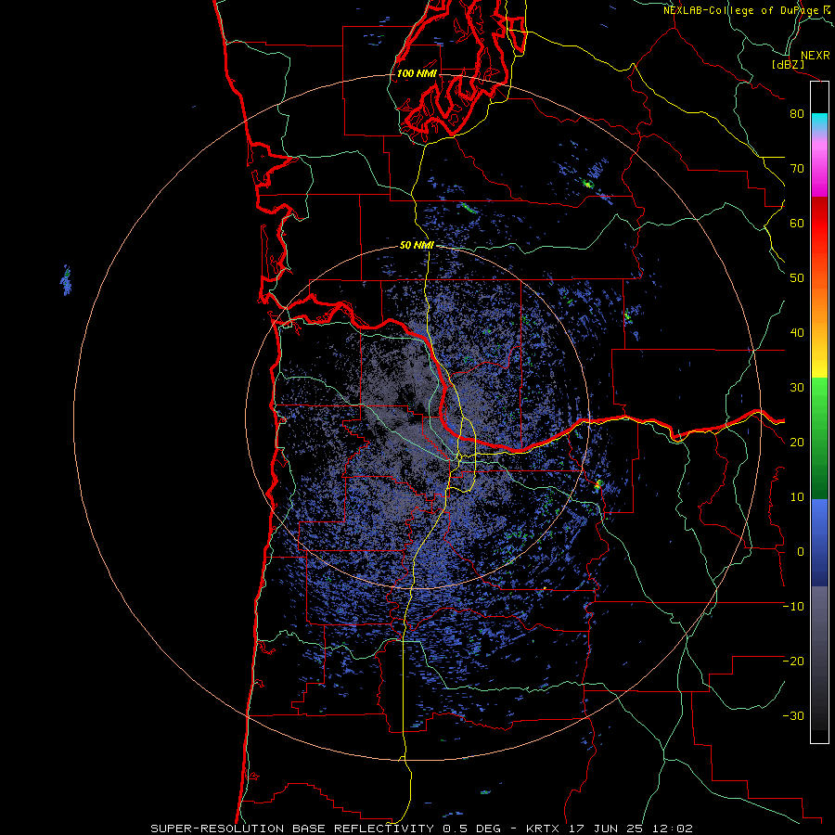Image resolution: width=835 pixels, height=835 pixels.
Task: Click the -30 dBZ scale value
Action: click(793, 715)
